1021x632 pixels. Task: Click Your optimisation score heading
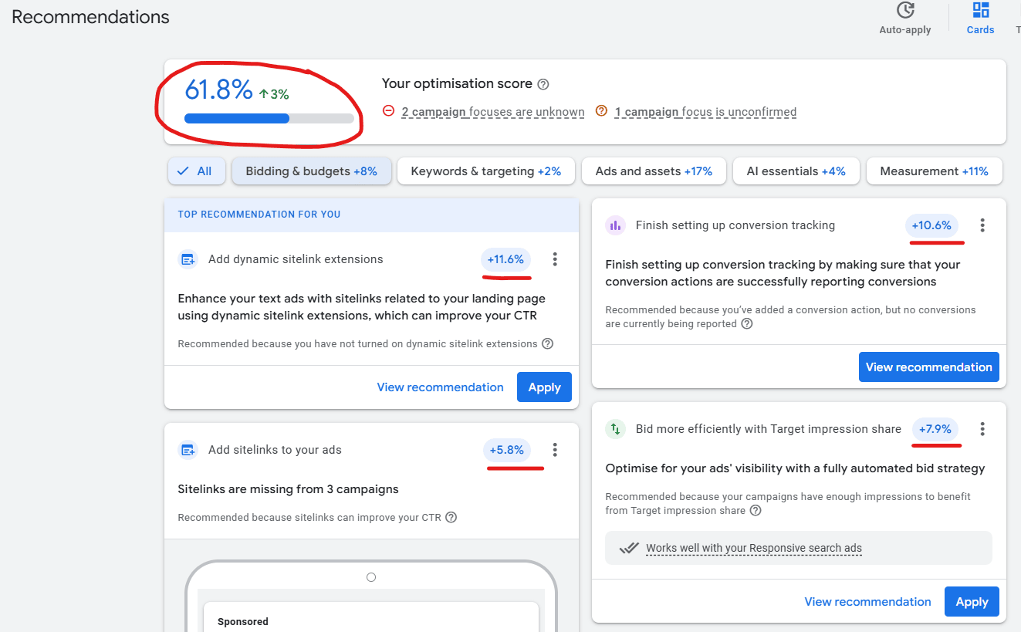[457, 83]
